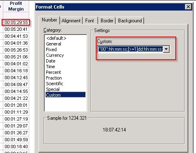Close the Format Cells dialog
The image size is (196, 153).
(188, 7)
